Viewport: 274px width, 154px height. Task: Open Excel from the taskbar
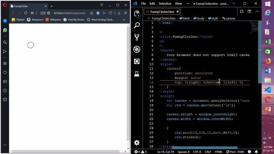click(268, 41)
